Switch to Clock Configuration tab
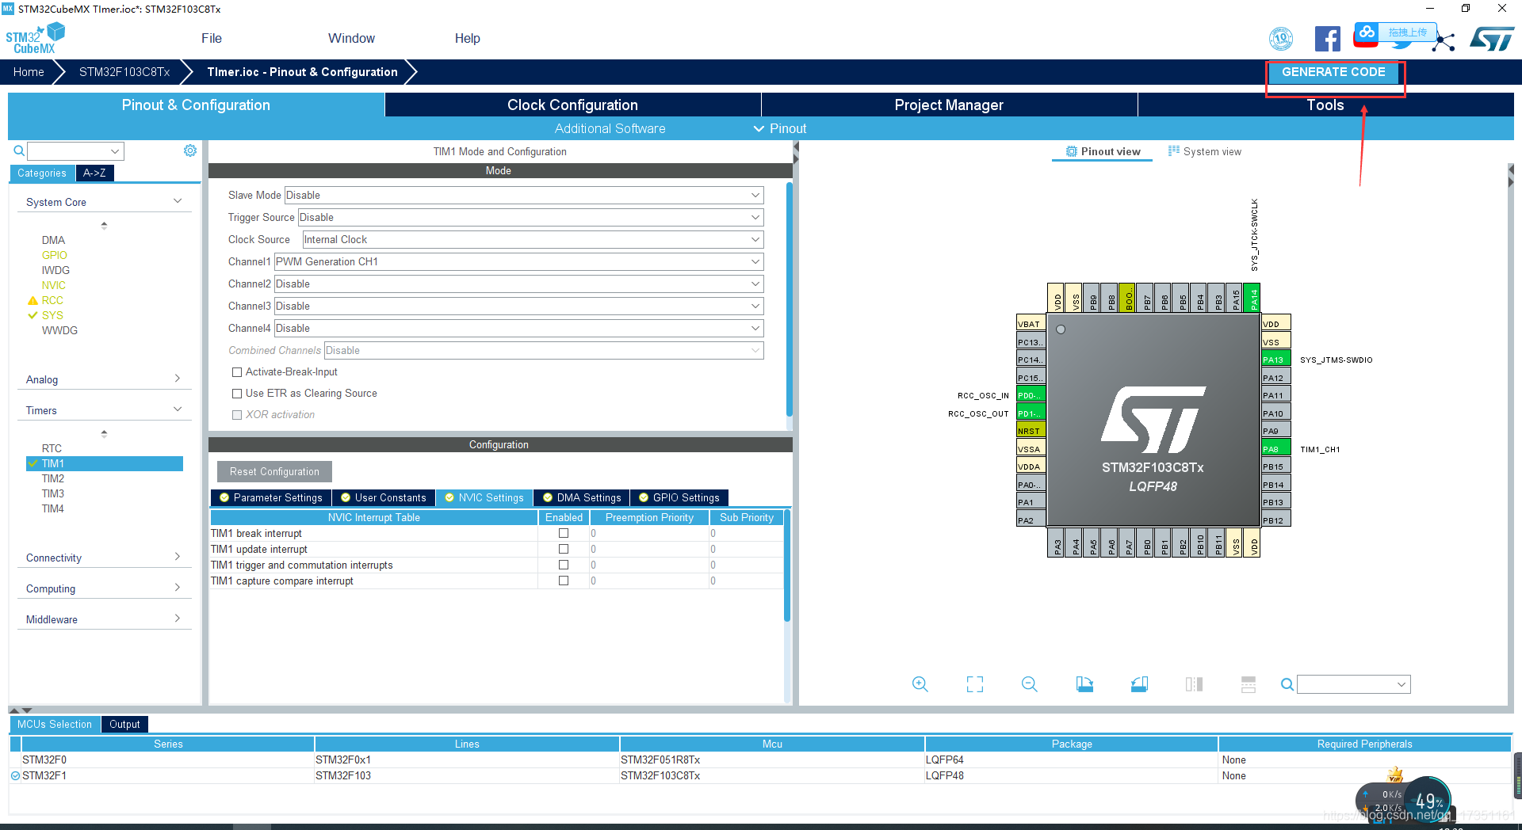The width and height of the screenshot is (1522, 830). coord(572,105)
